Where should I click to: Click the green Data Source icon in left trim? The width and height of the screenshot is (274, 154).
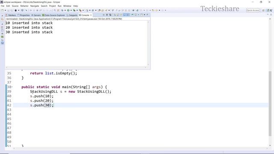click(x=2, y=37)
